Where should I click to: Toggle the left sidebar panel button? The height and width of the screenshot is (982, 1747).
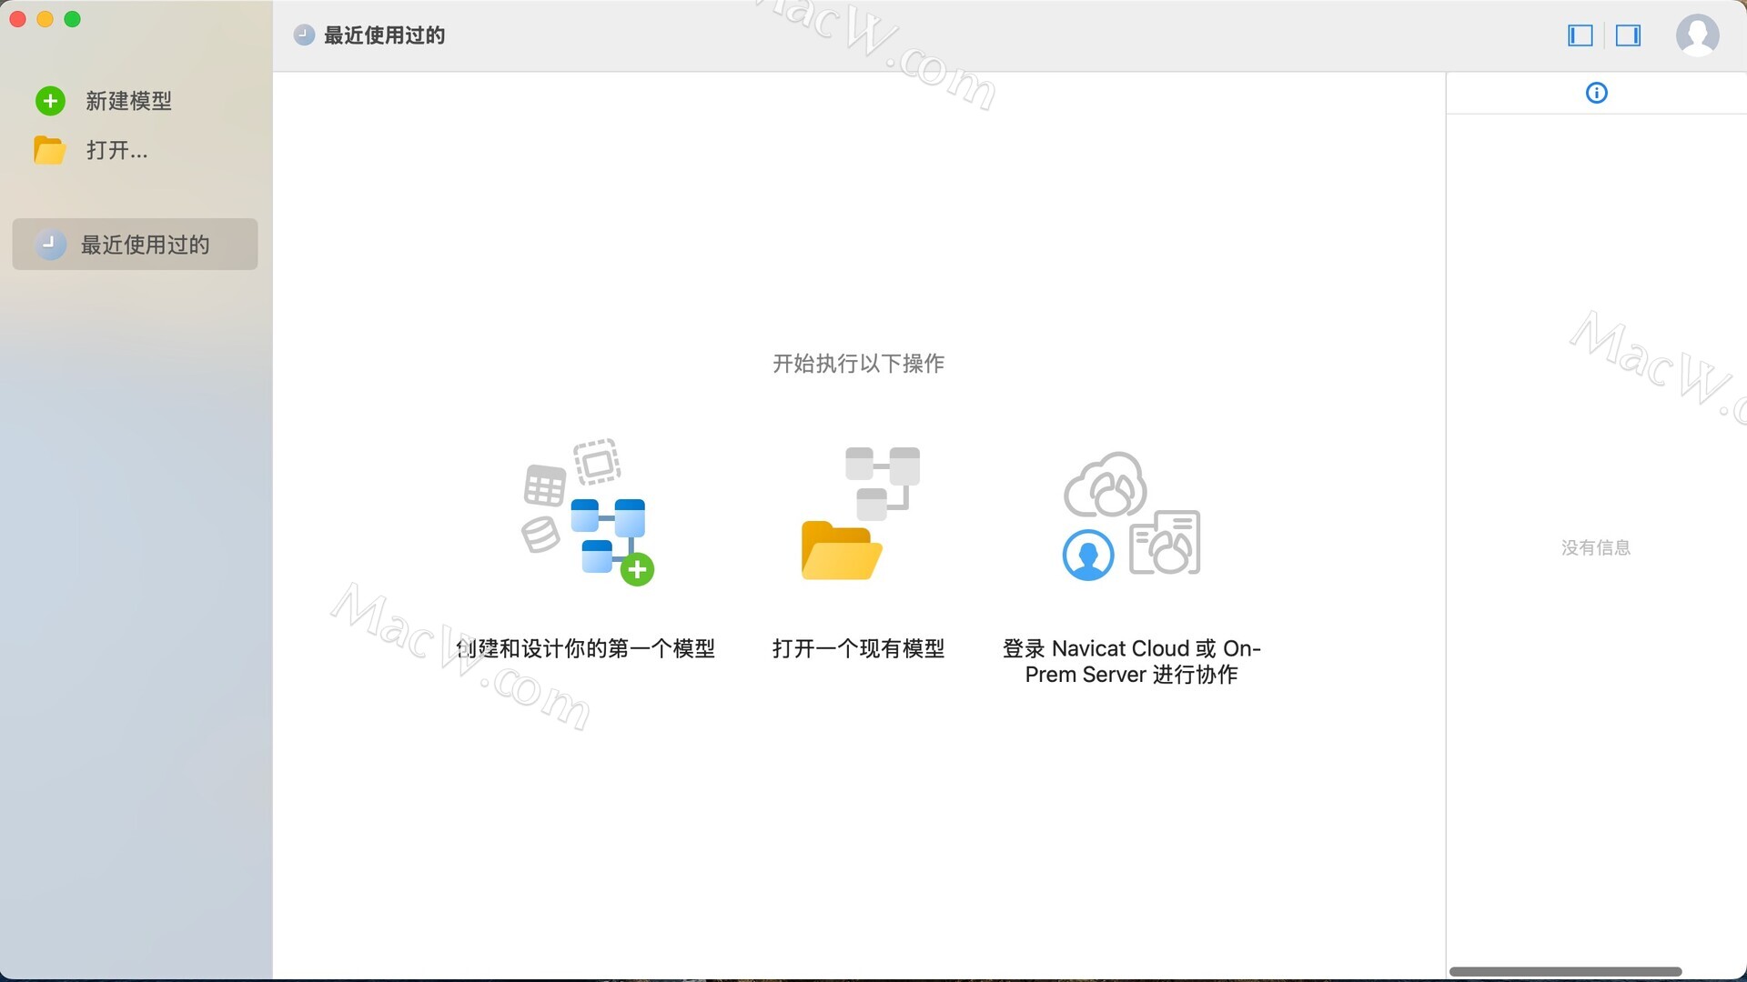[1580, 35]
